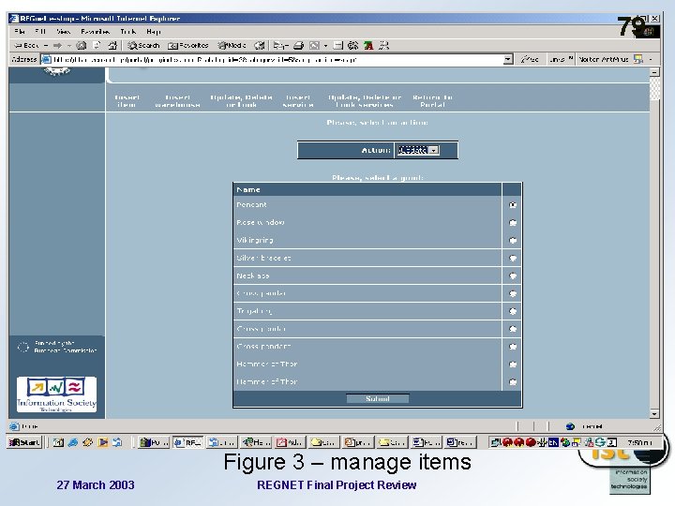The width and height of the screenshot is (675, 506).
Task: Click the Edit page toolbar icon
Action: (x=315, y=45)
